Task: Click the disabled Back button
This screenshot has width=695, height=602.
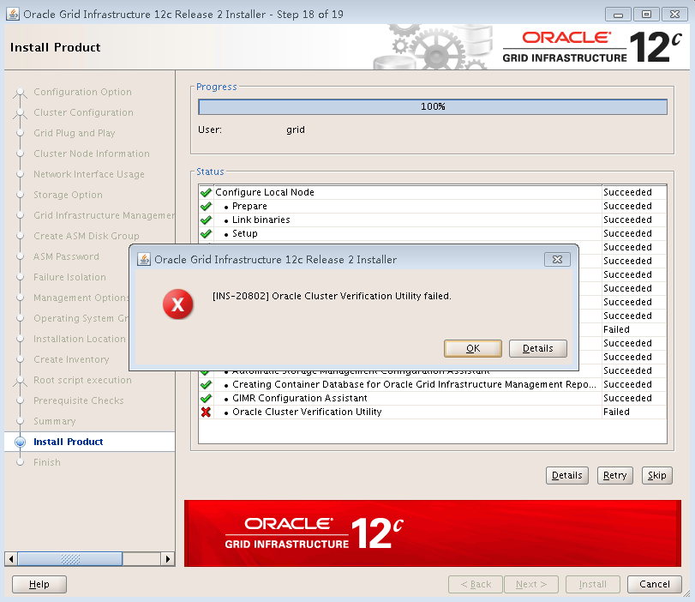Action: (476, 584)
